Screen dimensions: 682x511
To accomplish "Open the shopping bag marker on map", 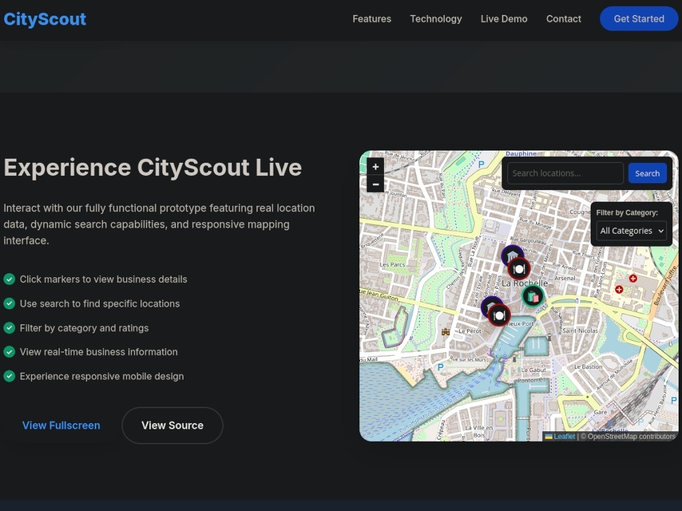I will tap(533, 296).
